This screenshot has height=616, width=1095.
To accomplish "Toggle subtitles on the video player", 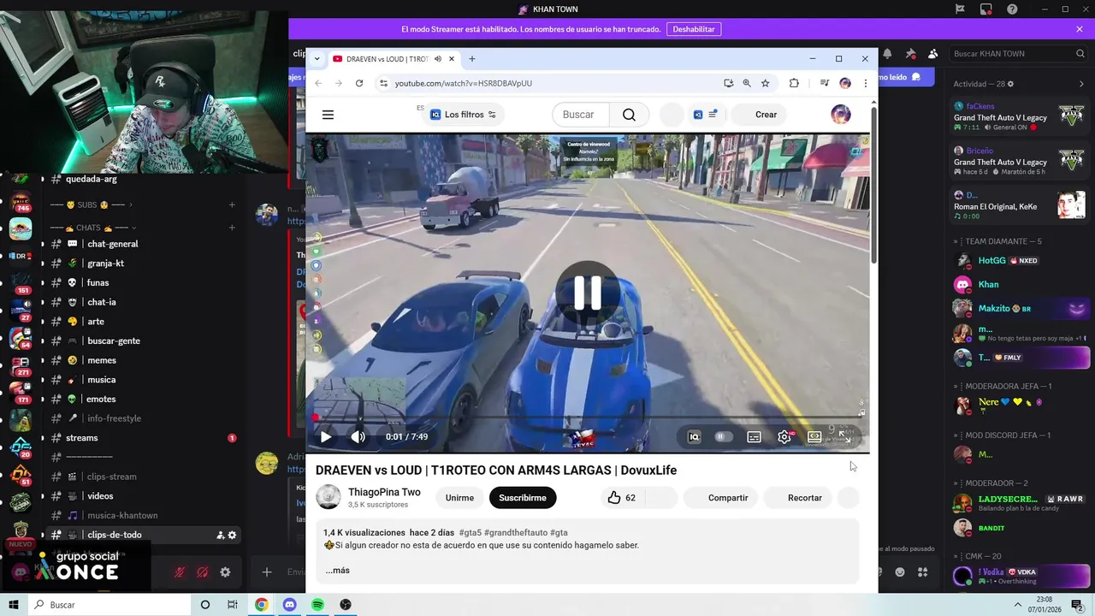I will pyautogui.click(x=754, y=436).
